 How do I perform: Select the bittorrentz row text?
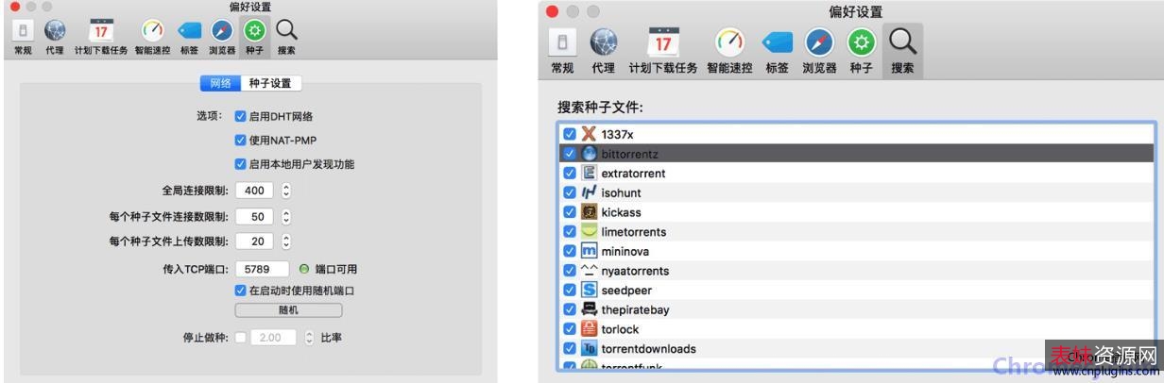click(629, 154)
